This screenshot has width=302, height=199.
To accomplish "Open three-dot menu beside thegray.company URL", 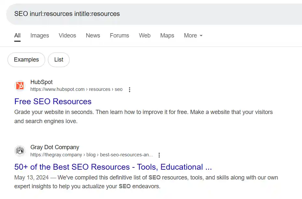I will (159, 155).
